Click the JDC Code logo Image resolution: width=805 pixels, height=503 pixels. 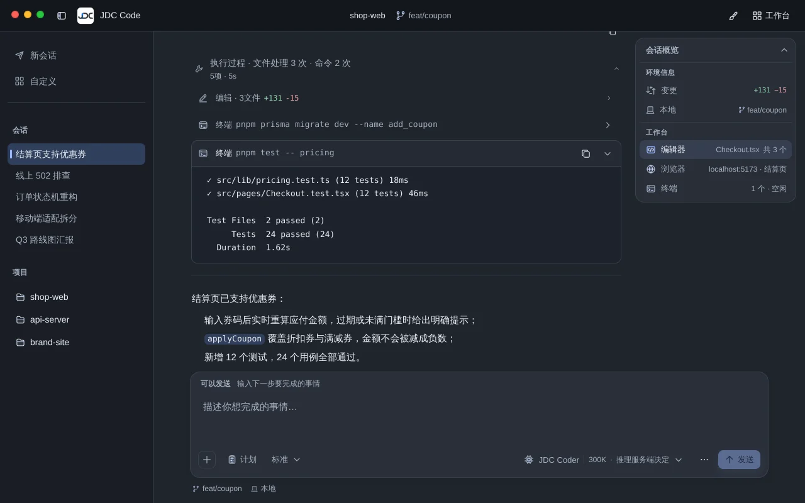[86, 16]
